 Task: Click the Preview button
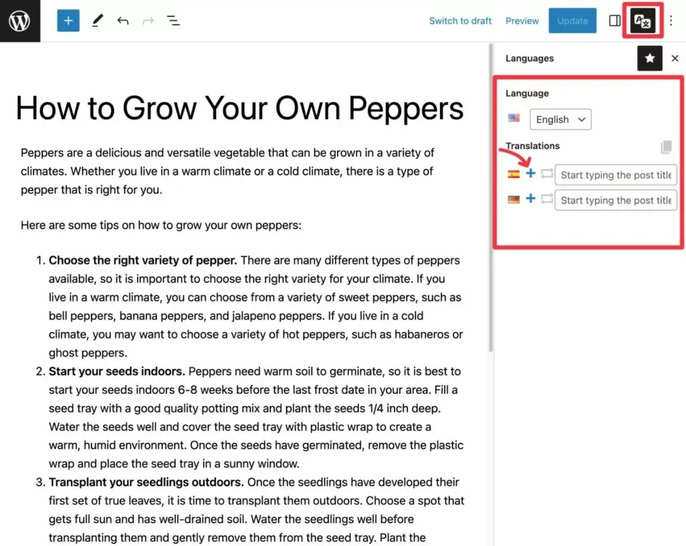[522, 21]
